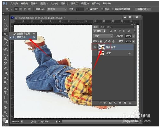This screenshot has width=164, height=128.
Task: Toggle the 消除锯齿 anti-alias checkbox
Action: [x=87, y=9]
